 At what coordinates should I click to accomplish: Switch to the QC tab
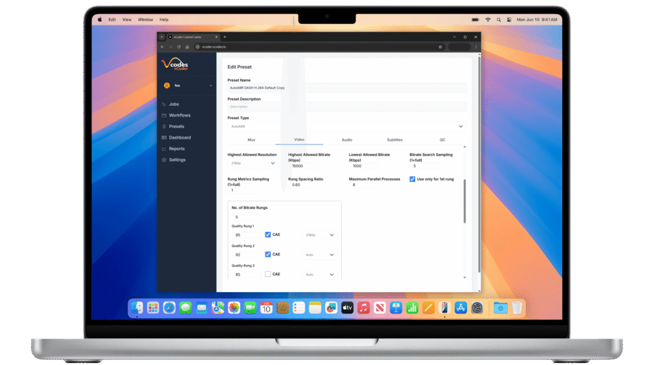442,140
